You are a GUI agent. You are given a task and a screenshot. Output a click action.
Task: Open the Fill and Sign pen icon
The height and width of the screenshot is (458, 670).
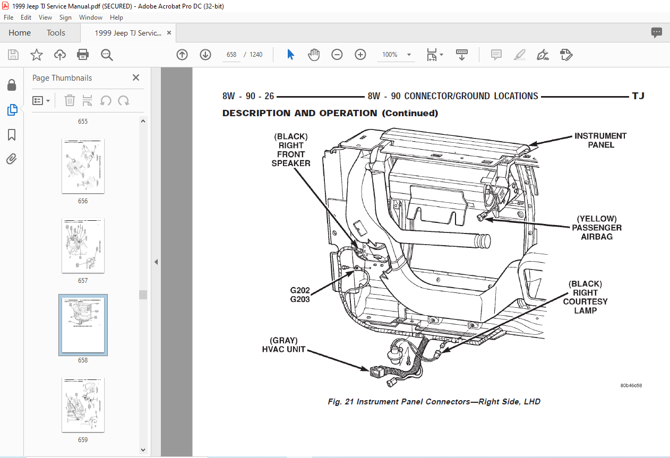click(x=543, y=55)
